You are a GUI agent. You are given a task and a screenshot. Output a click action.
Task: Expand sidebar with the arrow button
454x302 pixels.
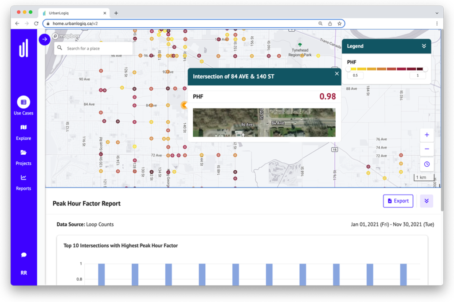pyautogui.click(x=44, y=39)
